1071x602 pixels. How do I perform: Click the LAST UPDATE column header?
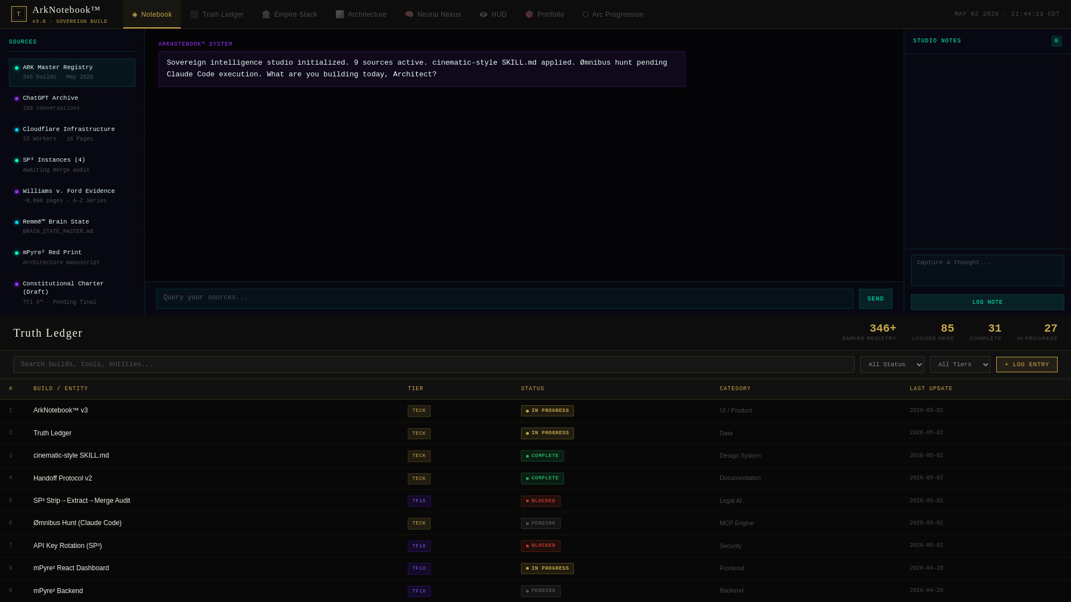click(x=931, y=389)
